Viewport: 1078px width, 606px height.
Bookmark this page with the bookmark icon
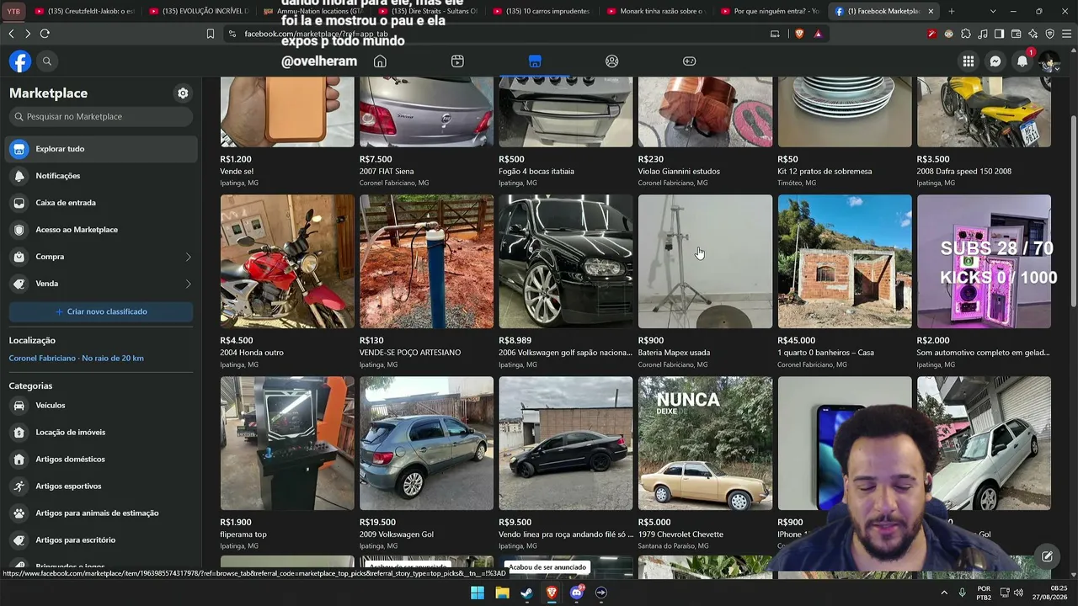[211, 34]
